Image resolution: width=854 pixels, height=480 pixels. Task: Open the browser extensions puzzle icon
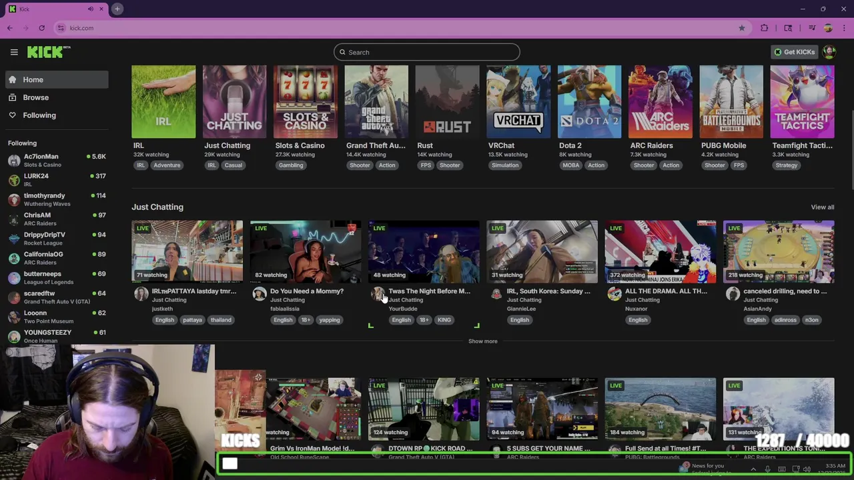[764, 28]
